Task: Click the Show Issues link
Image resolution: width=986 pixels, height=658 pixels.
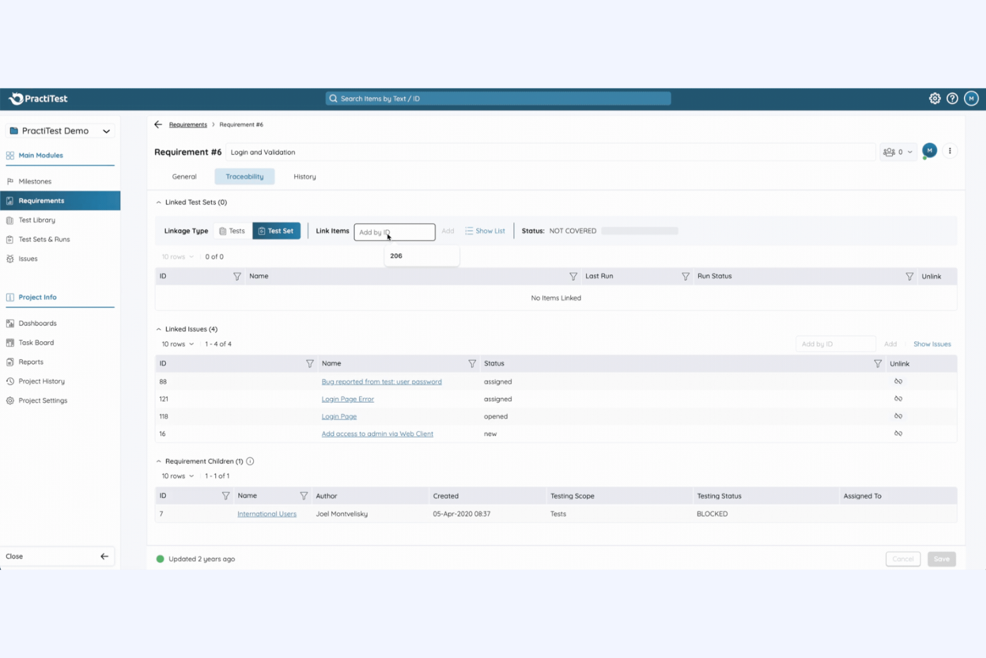Action: (x=931, y=344)
